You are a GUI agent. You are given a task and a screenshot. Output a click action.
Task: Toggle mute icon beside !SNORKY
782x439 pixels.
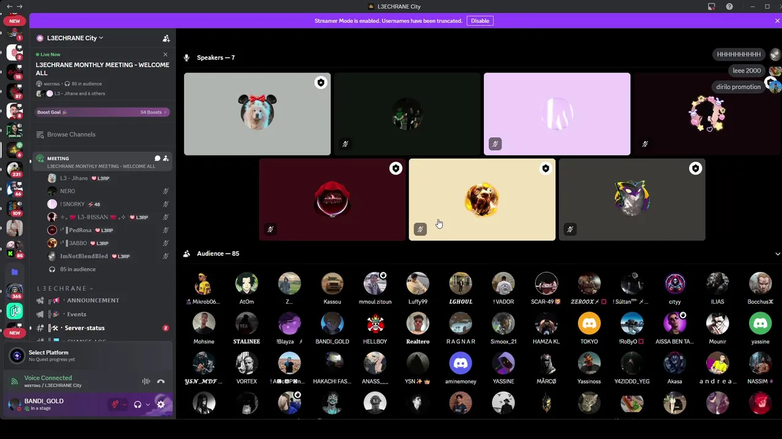coord(166,204)
